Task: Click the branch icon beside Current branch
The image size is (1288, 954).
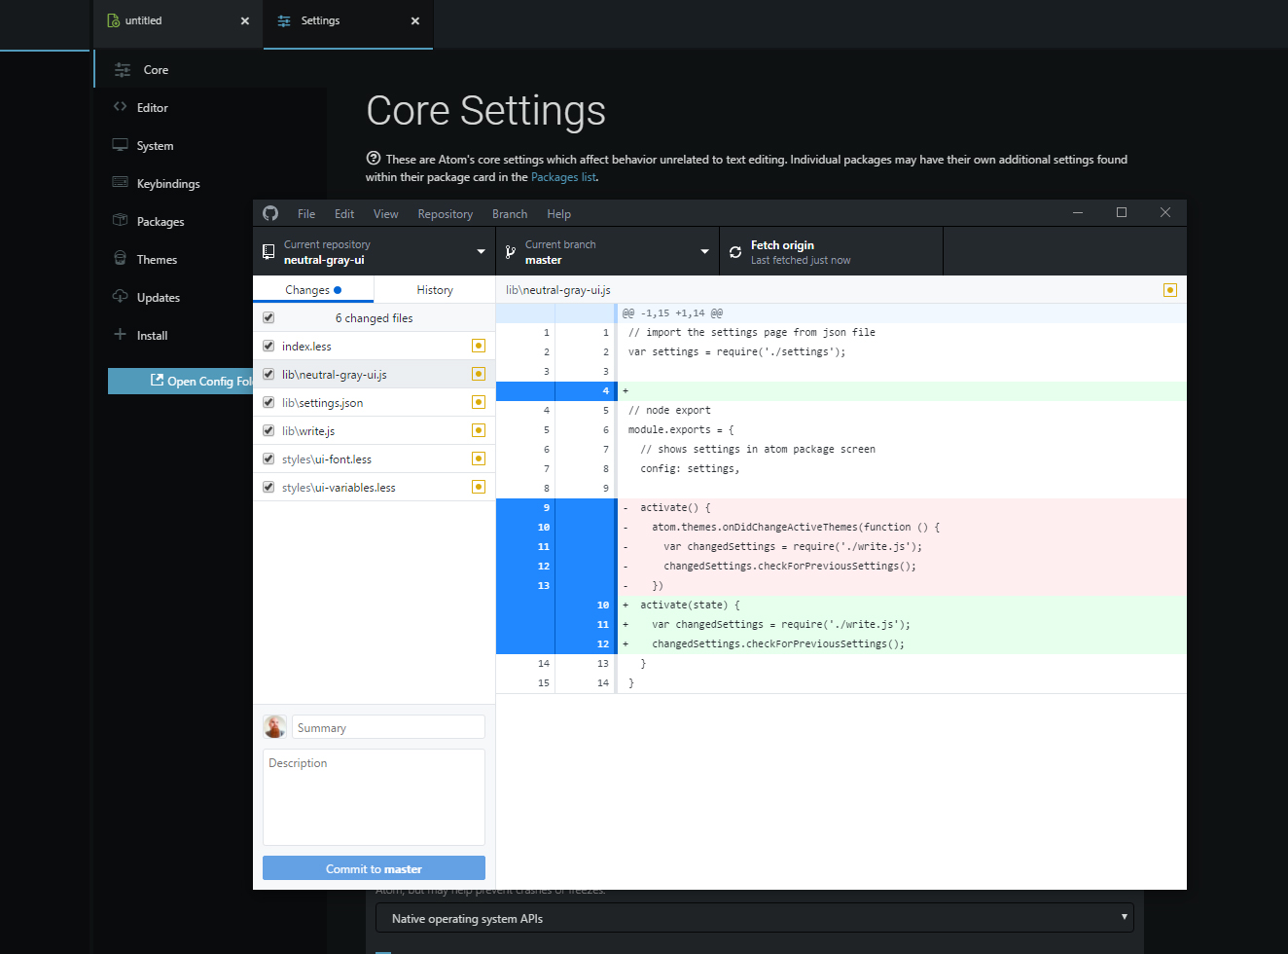Action: pyautogui.click(x=511, y=250)
